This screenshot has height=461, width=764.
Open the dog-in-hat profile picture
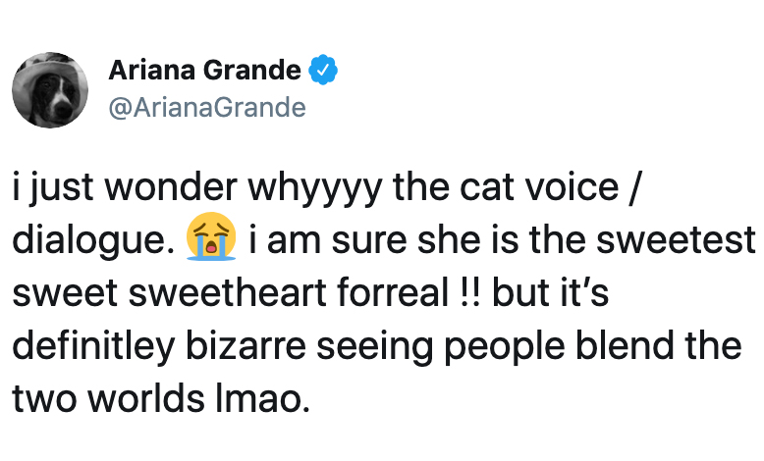click(x=50, y=90)
